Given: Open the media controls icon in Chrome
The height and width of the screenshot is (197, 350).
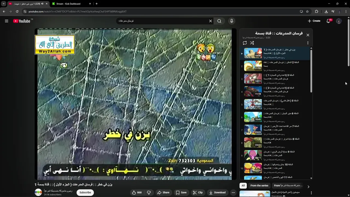Looking at the screenshot, I should pos(333,11).
